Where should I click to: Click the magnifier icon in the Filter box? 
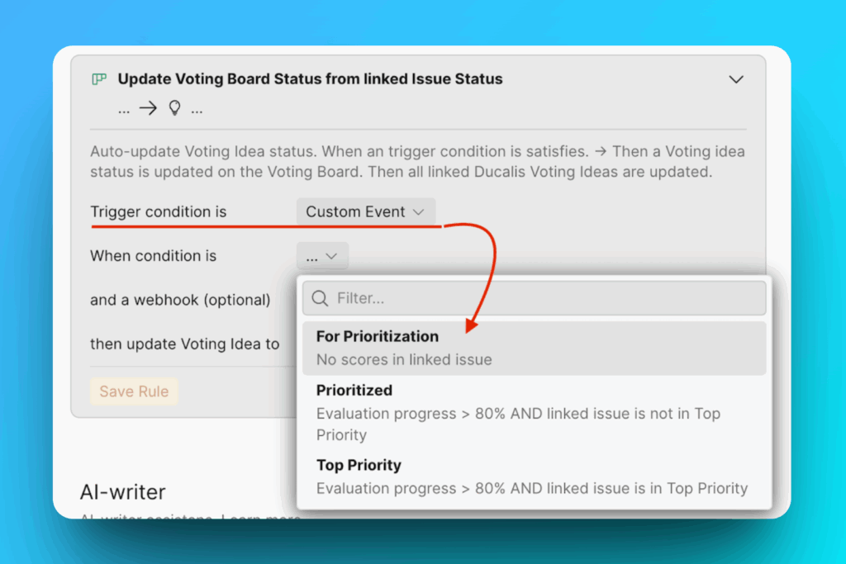click(319, 298)
